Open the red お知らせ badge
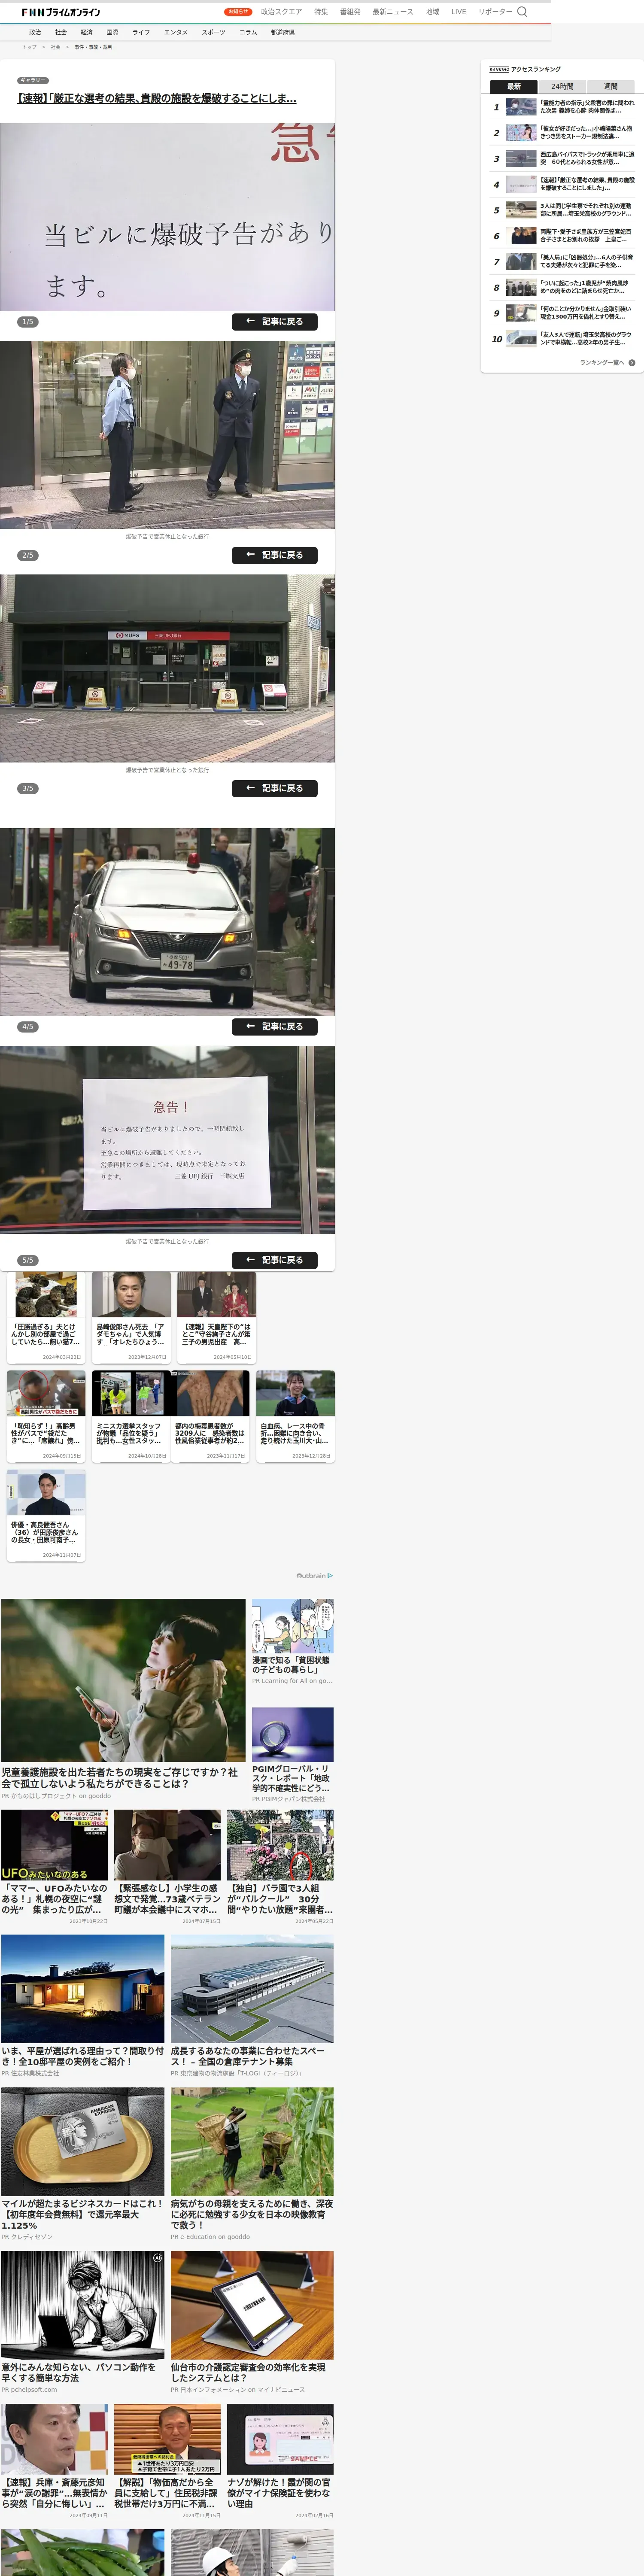Image resolution: width=644 pixels, height=2576 pixels. pos(238,12)
